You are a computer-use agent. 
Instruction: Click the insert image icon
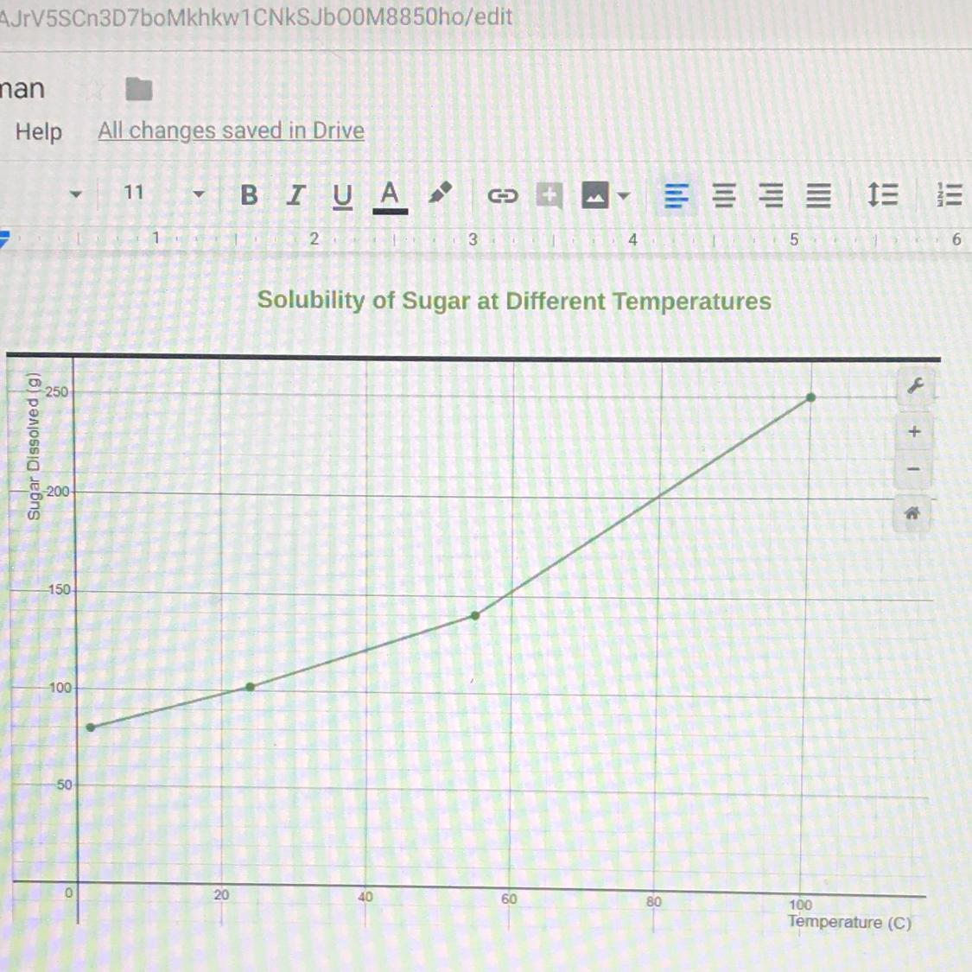pos(595,195)
